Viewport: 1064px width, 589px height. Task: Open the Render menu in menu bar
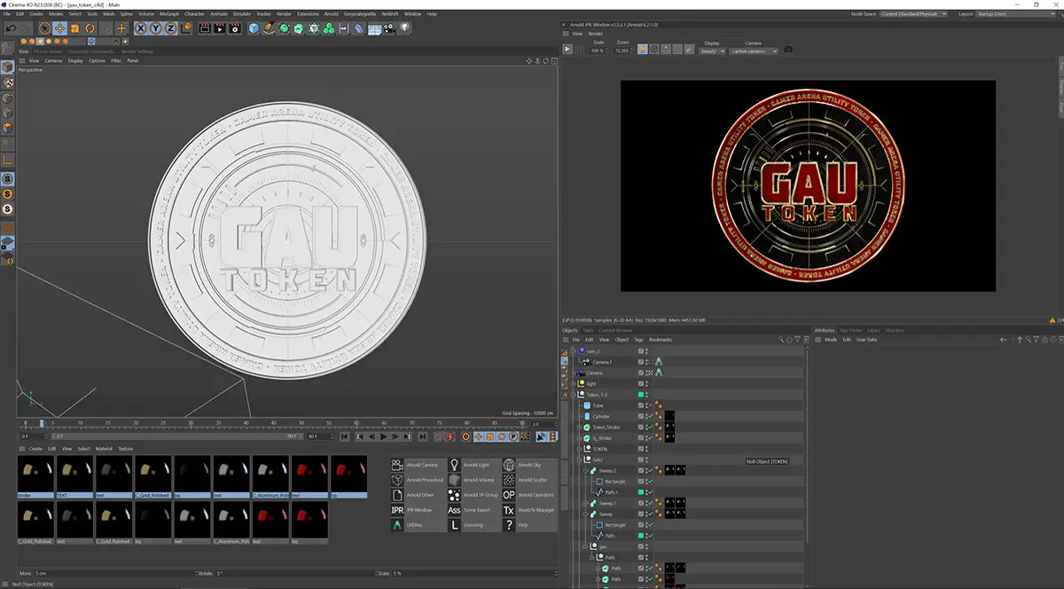tap(284, 14)
